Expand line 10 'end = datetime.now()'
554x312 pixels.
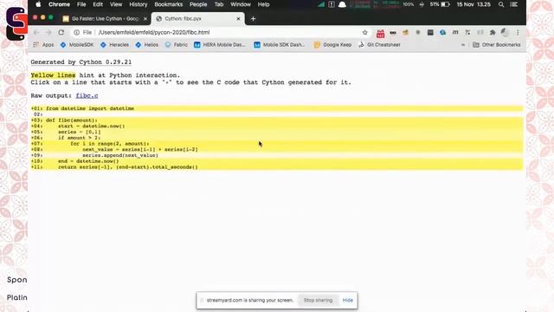[x=277, y=161]
